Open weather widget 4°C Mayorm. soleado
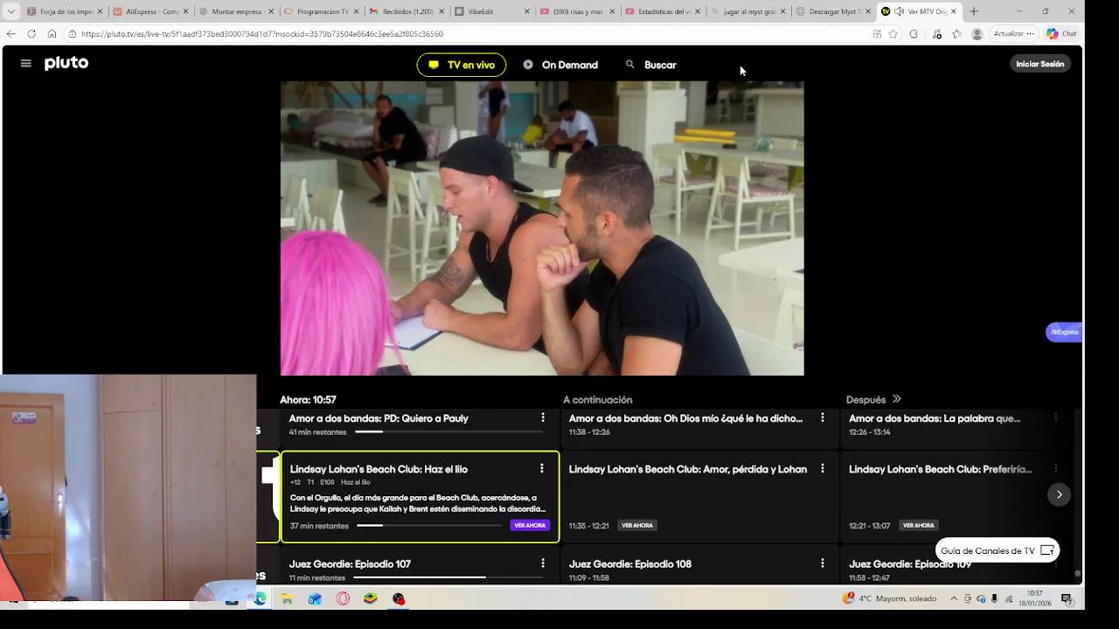 (890, 598)
